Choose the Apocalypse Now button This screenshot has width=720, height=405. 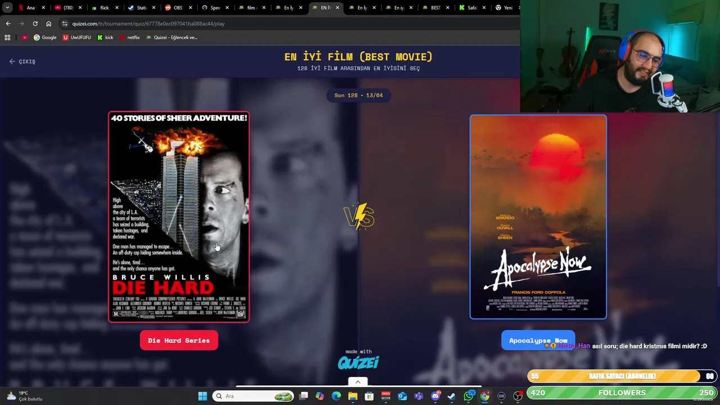538,340
